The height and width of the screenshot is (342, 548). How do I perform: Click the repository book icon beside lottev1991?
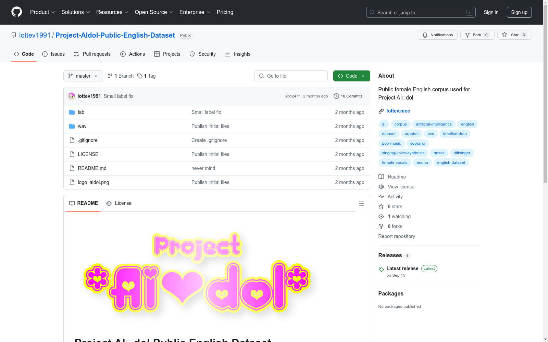[x=14, y=35]
